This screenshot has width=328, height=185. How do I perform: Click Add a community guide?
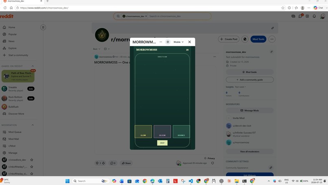[249, 80]
